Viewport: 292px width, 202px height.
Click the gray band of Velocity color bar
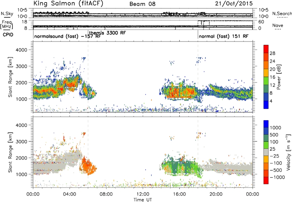266,152
